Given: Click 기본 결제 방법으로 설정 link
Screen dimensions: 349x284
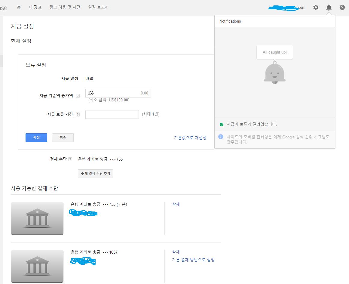Looking at the screenshot, I should point(193,260).
